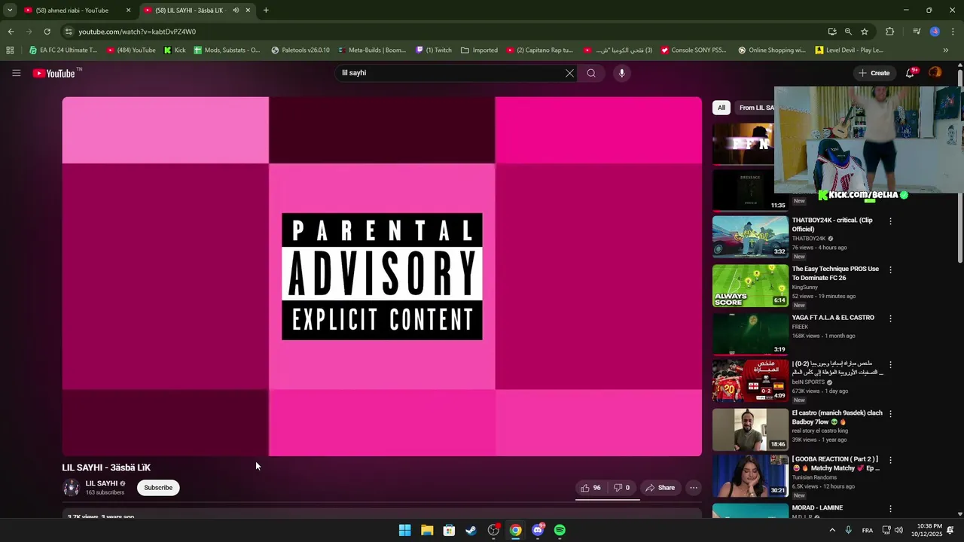Viewport: 964px width, 542px height.
Task: Open LIL SAYHI channel avatar
Action: point(71,488)
